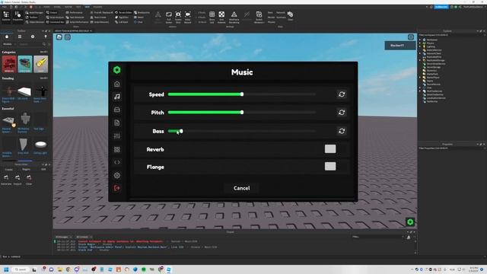This screenshot has height=274, width=487.
Task: Reset the Bass slider with refresh icon
Action: (342, 131)
